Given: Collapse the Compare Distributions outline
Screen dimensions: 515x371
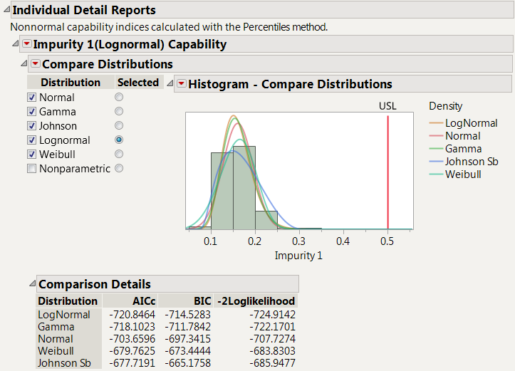Looking at the screenshot, I should [x=24, y=63].
